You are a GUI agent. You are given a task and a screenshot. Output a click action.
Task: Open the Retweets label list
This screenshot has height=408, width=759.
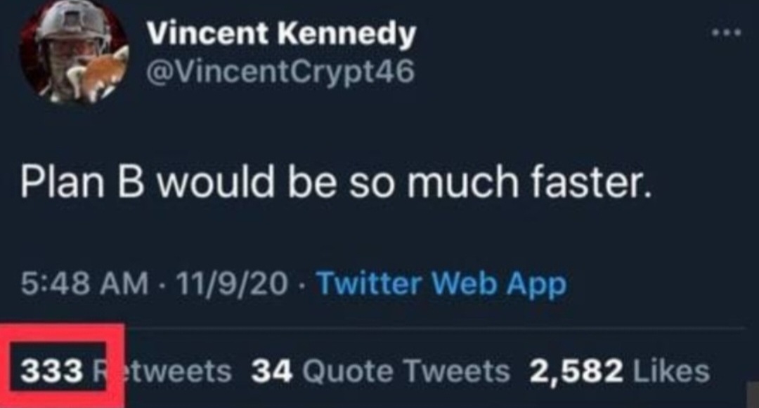click(x=169, y=370)
